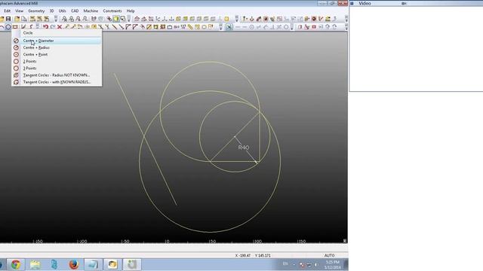Click the diagonal line tool icon
Screen dimensions: 483x271
tap(114, 27)
